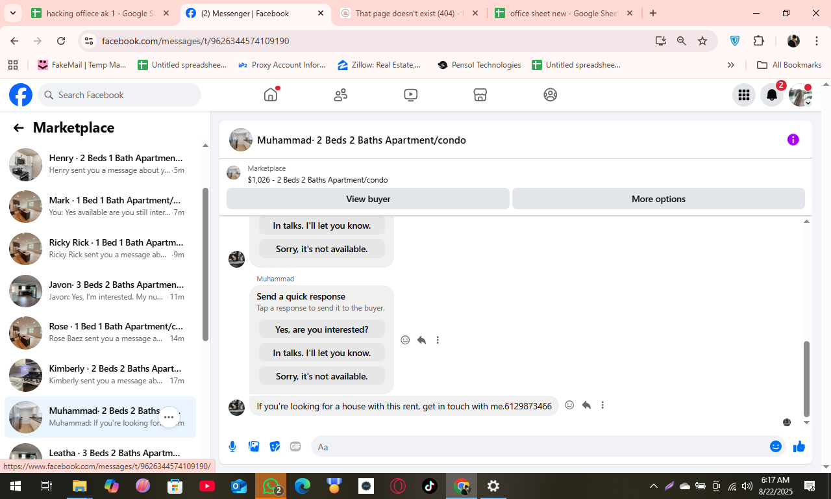The height and width of the screenshot is (499, 831).
Task: Send a thumbs-up like
Action: tap(799, 446)
